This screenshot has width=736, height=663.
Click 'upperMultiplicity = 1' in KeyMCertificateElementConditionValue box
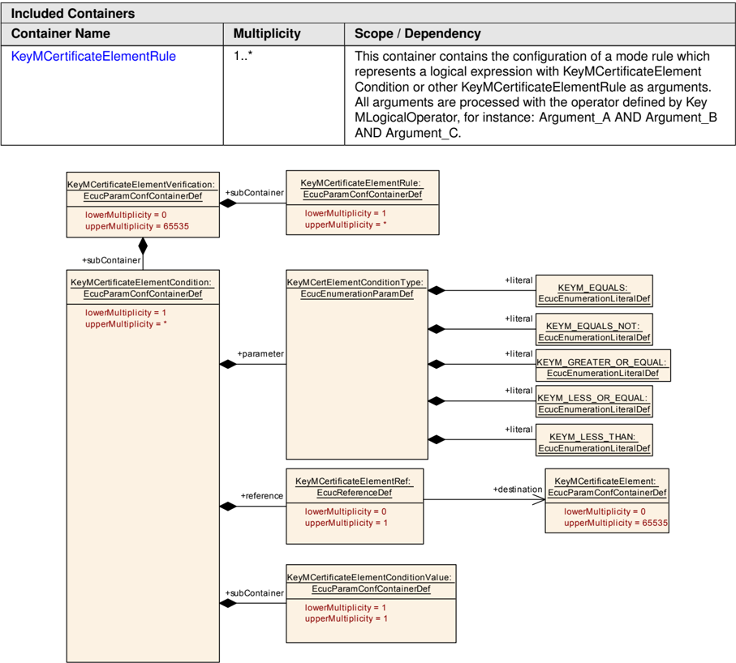tap(346, 619)
